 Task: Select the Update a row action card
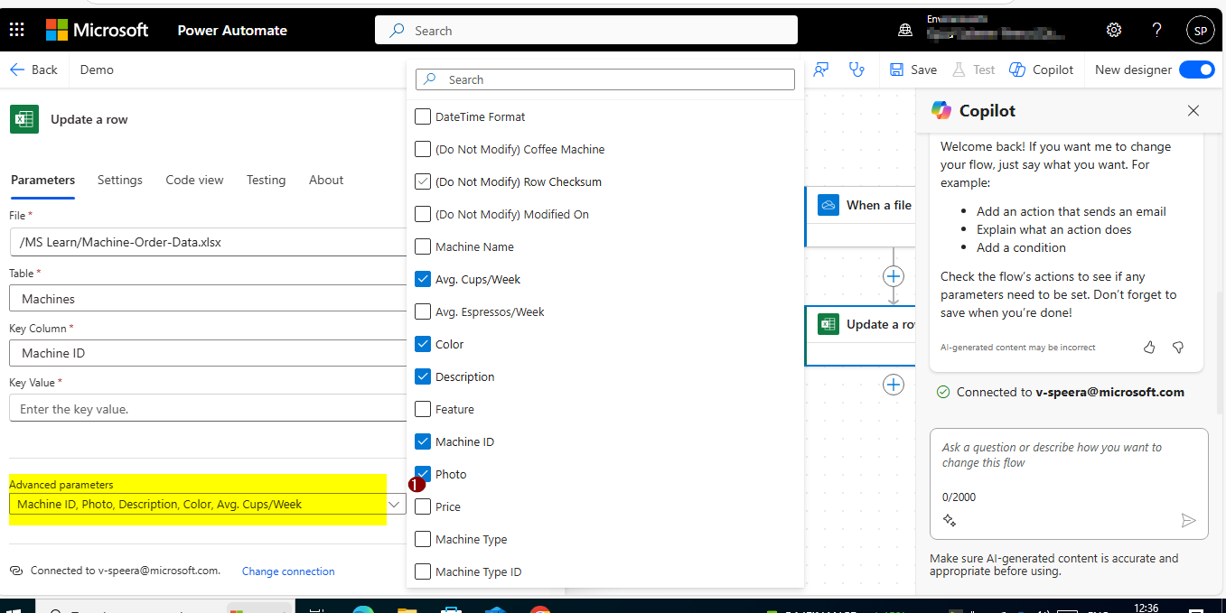(859, 336)
